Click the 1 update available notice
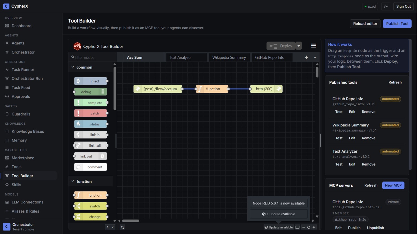This screenshot has width=417, height=234. click(x=279, y=214)
